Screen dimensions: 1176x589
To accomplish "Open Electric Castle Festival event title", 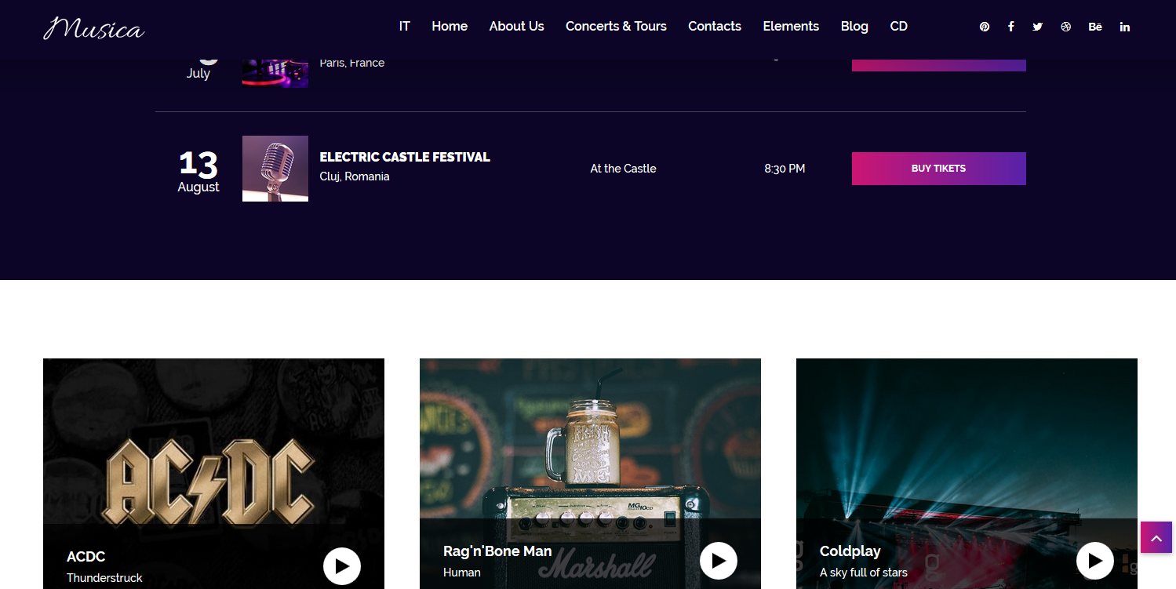I will 405,157.
